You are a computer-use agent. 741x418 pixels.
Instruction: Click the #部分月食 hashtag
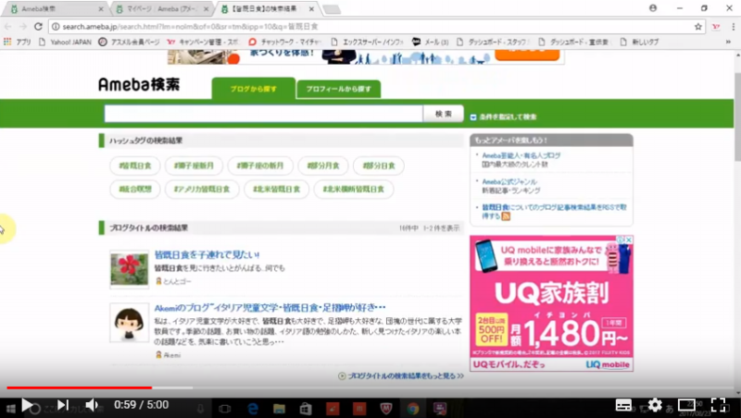click(x=323, y=166)
